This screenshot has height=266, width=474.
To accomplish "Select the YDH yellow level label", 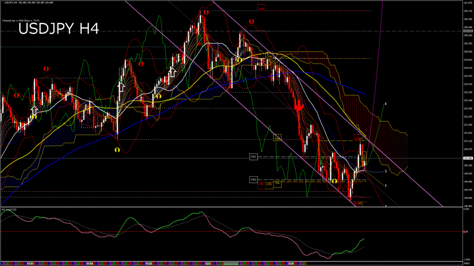I will pyautogui.click(x=277, y=138).
